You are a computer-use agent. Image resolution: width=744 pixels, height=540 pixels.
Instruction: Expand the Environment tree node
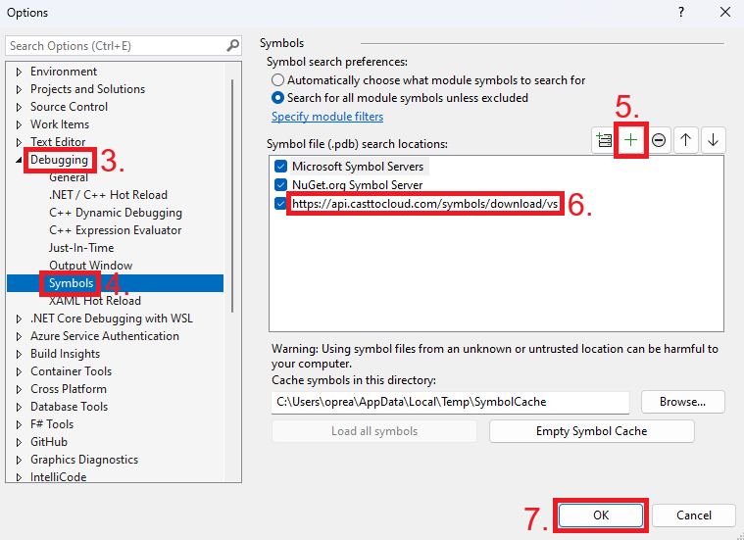tap(19, 72)
